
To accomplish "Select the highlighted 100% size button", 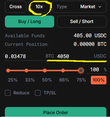I will [98, 80].
